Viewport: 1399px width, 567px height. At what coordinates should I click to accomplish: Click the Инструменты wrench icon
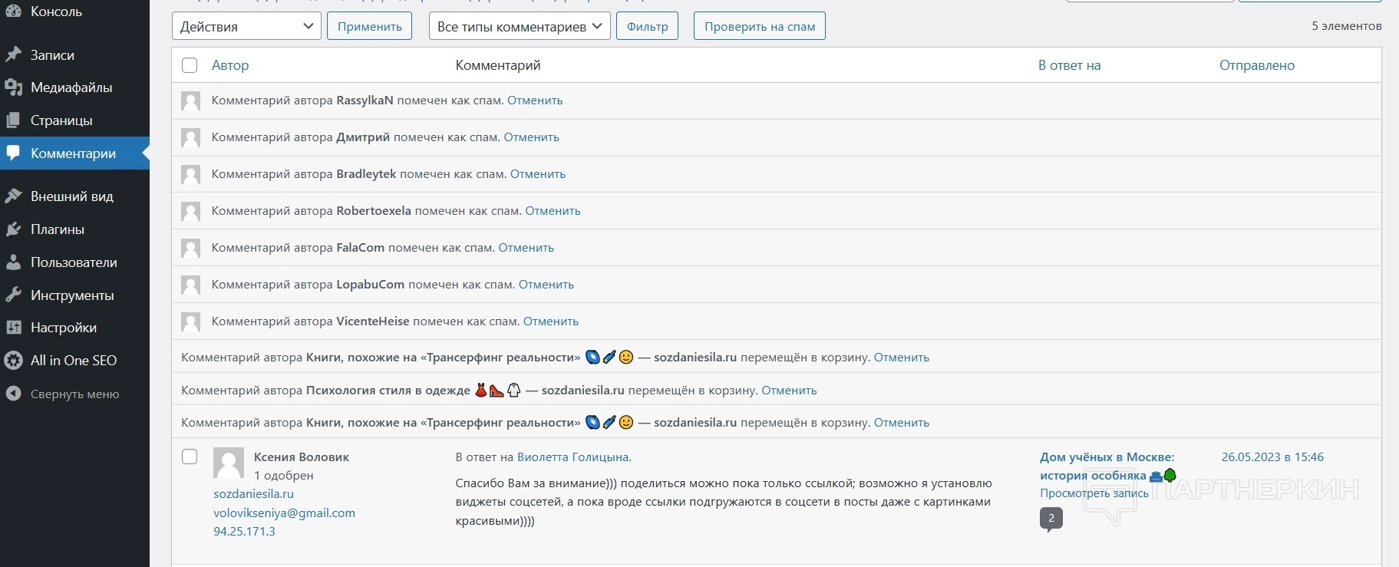(13, 295)
